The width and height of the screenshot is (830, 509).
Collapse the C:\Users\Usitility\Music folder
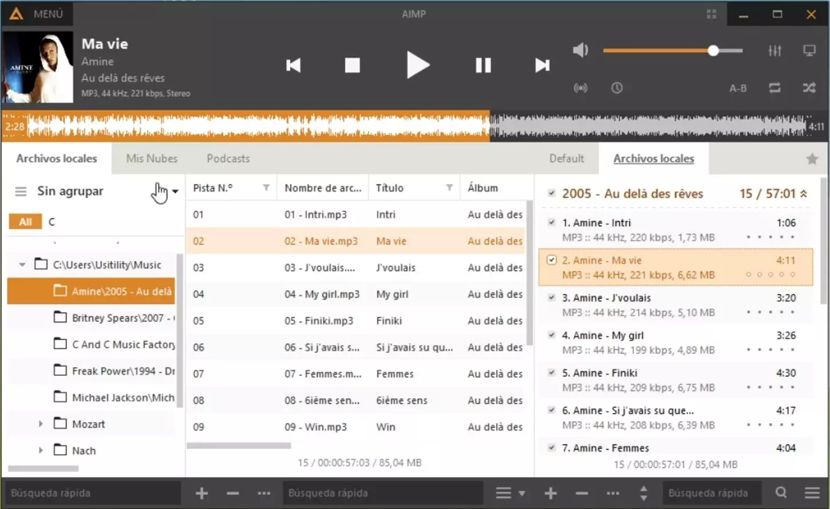22,265
